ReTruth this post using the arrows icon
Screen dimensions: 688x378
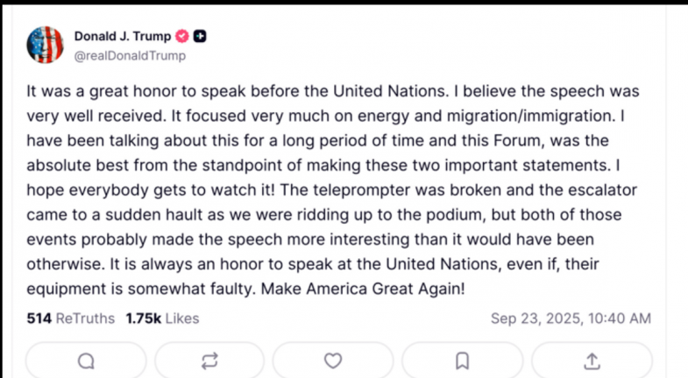209,360
